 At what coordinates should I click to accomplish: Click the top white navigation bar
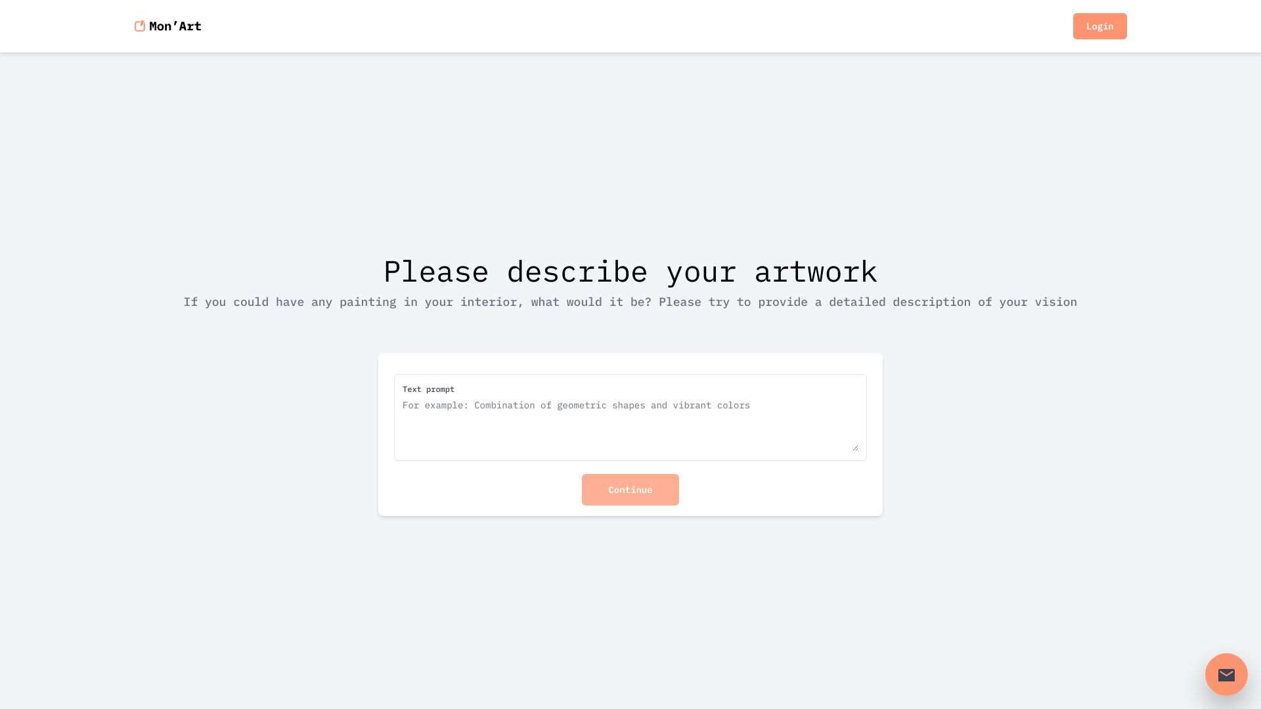coord(630,26)
